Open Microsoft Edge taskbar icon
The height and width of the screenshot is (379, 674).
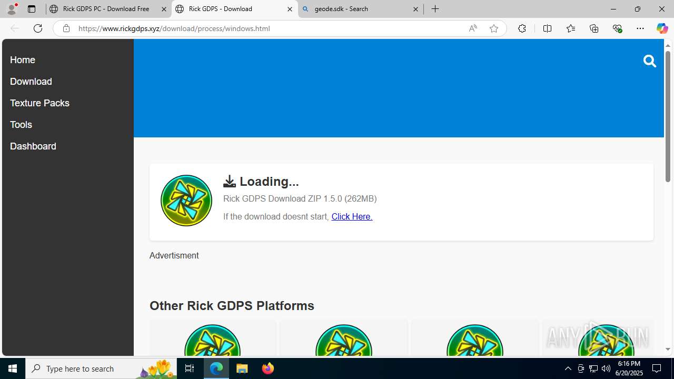216,368
